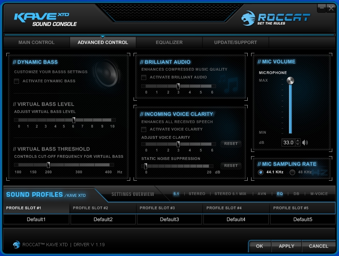Image resolution: width=339 pixels, height=256 pixels.
Task: Click the Virtual Bass Level slider handle
Action: (x=74, y=120)
